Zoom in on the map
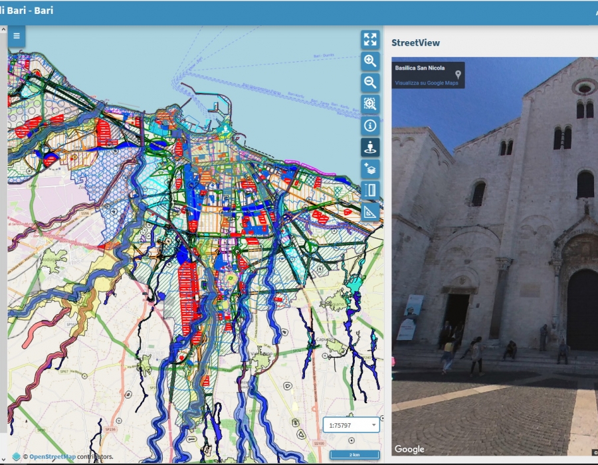 (370, 61)
